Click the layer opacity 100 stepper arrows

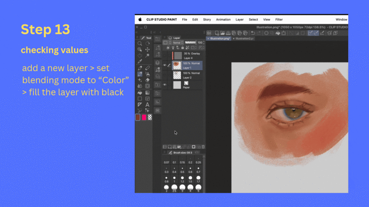pos(204,43)
